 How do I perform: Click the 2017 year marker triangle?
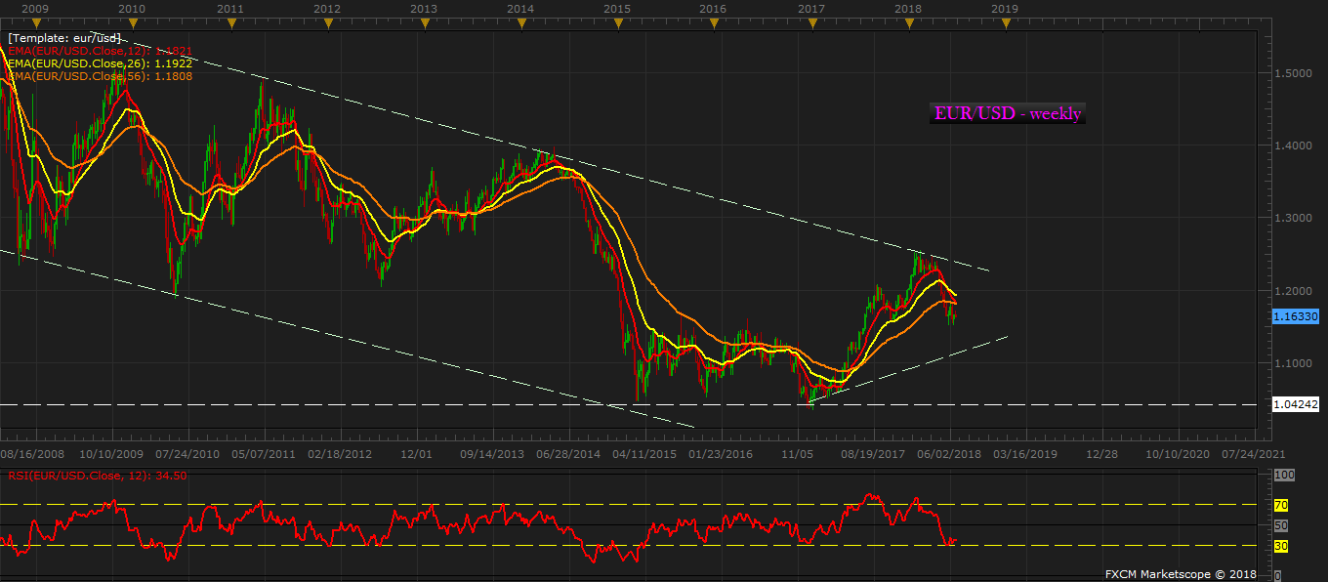[811, 22]
